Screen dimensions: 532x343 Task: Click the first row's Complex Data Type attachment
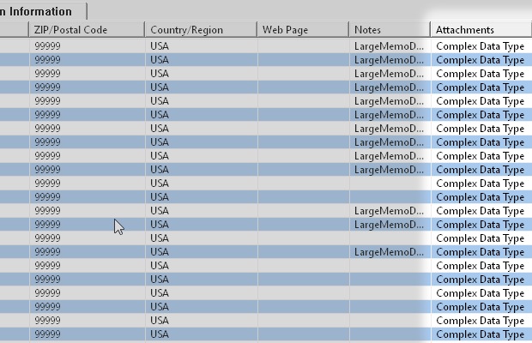(481, 46)
